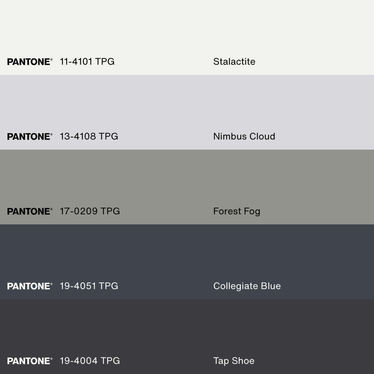
Task: Click the color code 11-4101 TPG
Action: [x=87, y=62]
